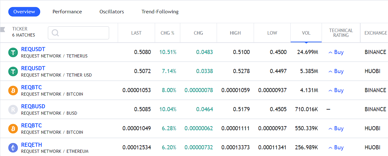388x156 pixels.
Task: Click the TECHNICAL RATING column header
Action: click(x=341, y=33)
